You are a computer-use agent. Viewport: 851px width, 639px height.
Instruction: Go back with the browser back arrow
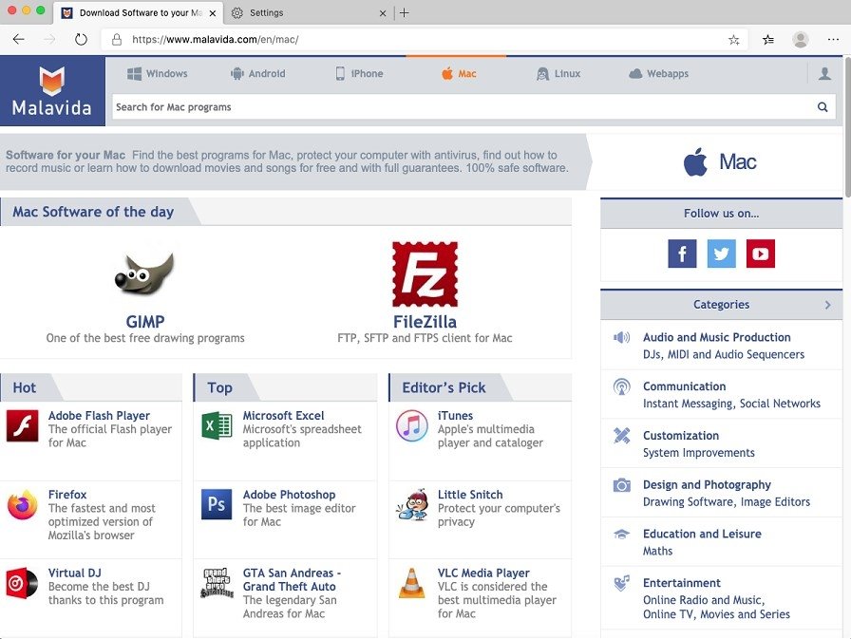[18, 39]
